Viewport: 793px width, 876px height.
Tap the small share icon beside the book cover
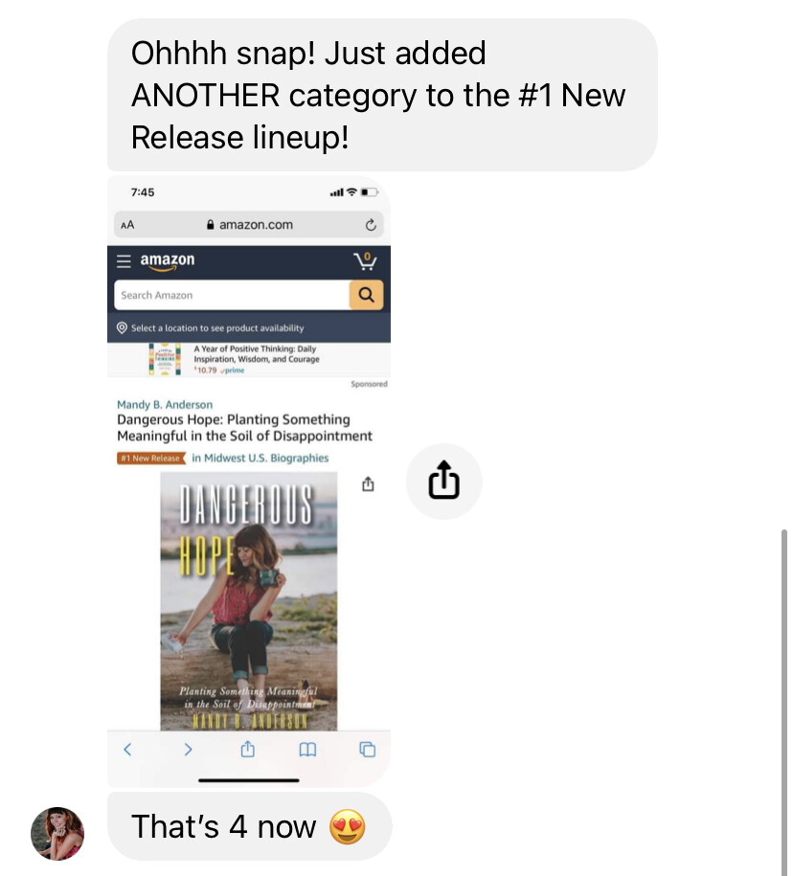[368, 483]
